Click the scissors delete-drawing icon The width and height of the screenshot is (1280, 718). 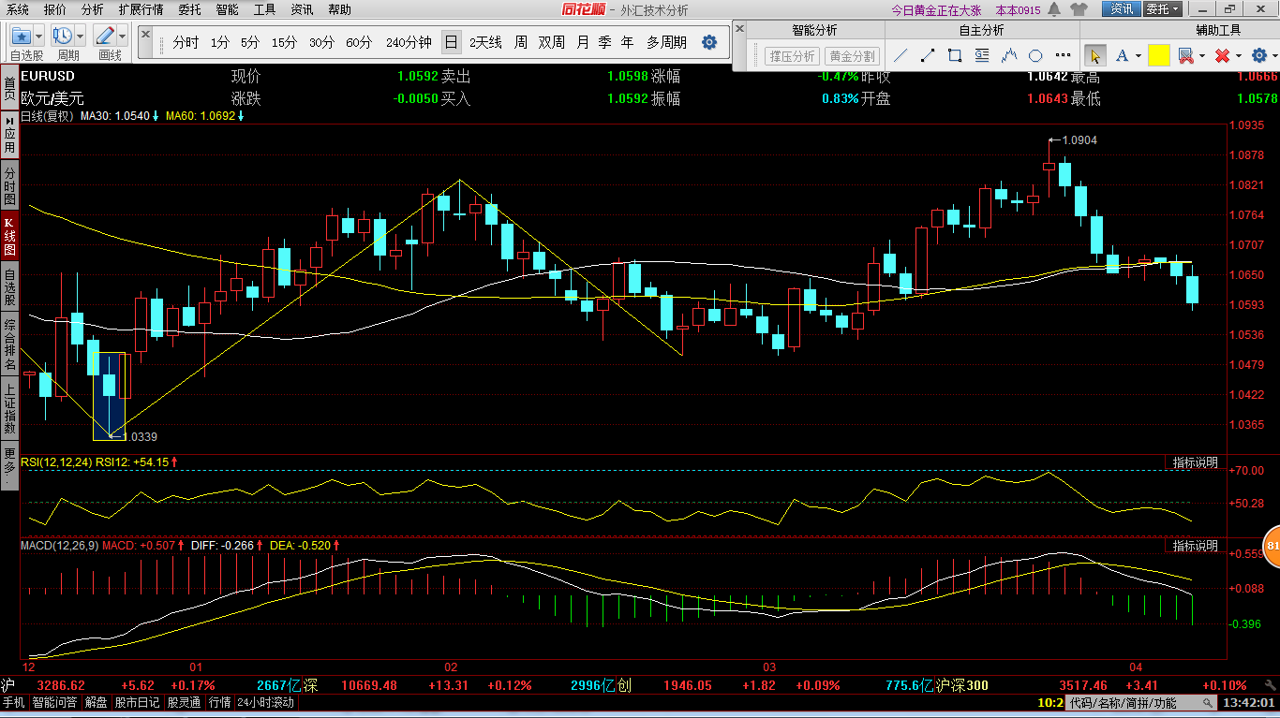tap(1184, 55)
